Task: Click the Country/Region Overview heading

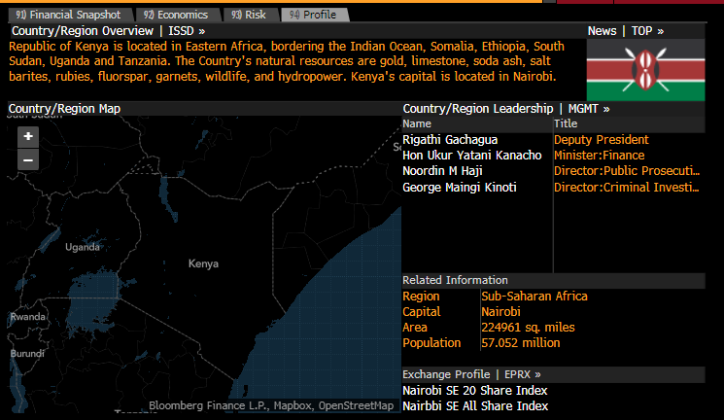Action: pyautogui.click(x=83, y=31)
